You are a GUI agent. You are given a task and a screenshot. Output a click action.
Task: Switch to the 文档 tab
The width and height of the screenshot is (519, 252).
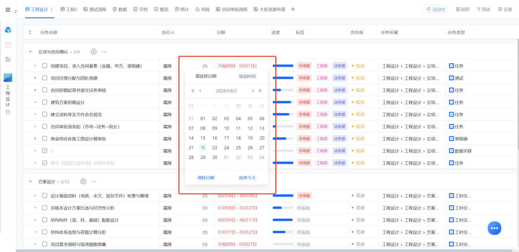pyautogui.click(x=140, y=9)
